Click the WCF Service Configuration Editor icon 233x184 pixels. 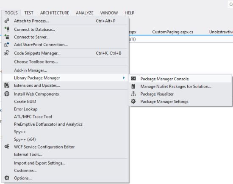point(7,147)
